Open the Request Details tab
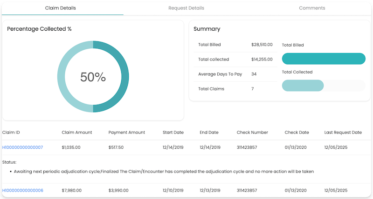This screenshot has width=373, height=199. pyautogui.click(x=186, y=8)
